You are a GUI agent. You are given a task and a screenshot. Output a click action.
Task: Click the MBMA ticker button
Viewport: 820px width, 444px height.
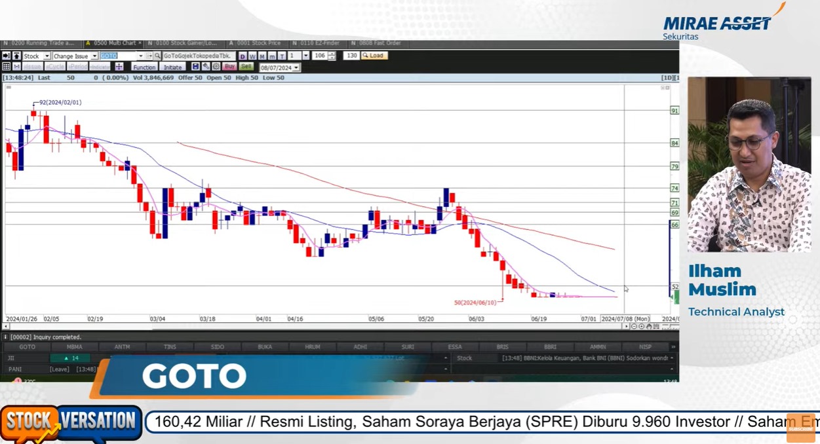pos(74,347)
